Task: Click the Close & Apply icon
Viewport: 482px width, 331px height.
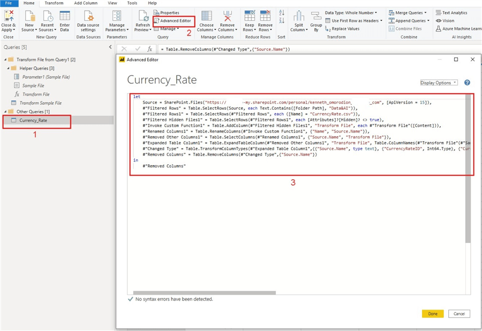Action: [x=8, y=16]
